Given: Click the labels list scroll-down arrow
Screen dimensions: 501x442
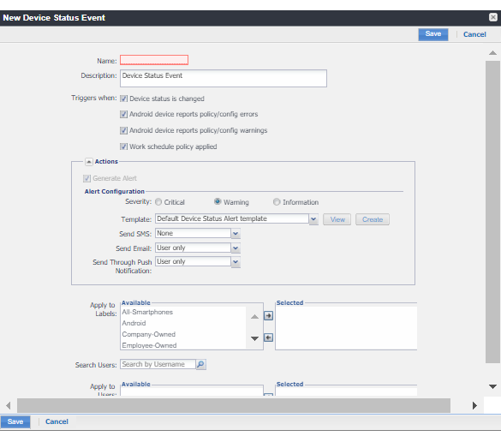Looking at the screenshot, I should click(254, 338).
